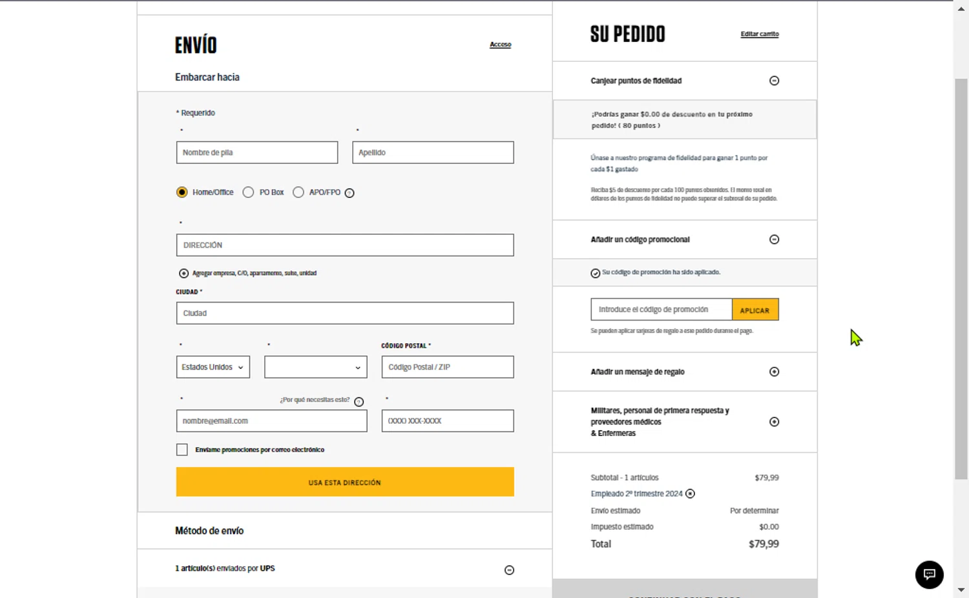Focus the Apellido field
This screenshot has height=598, width=969.
pos(433,153)
